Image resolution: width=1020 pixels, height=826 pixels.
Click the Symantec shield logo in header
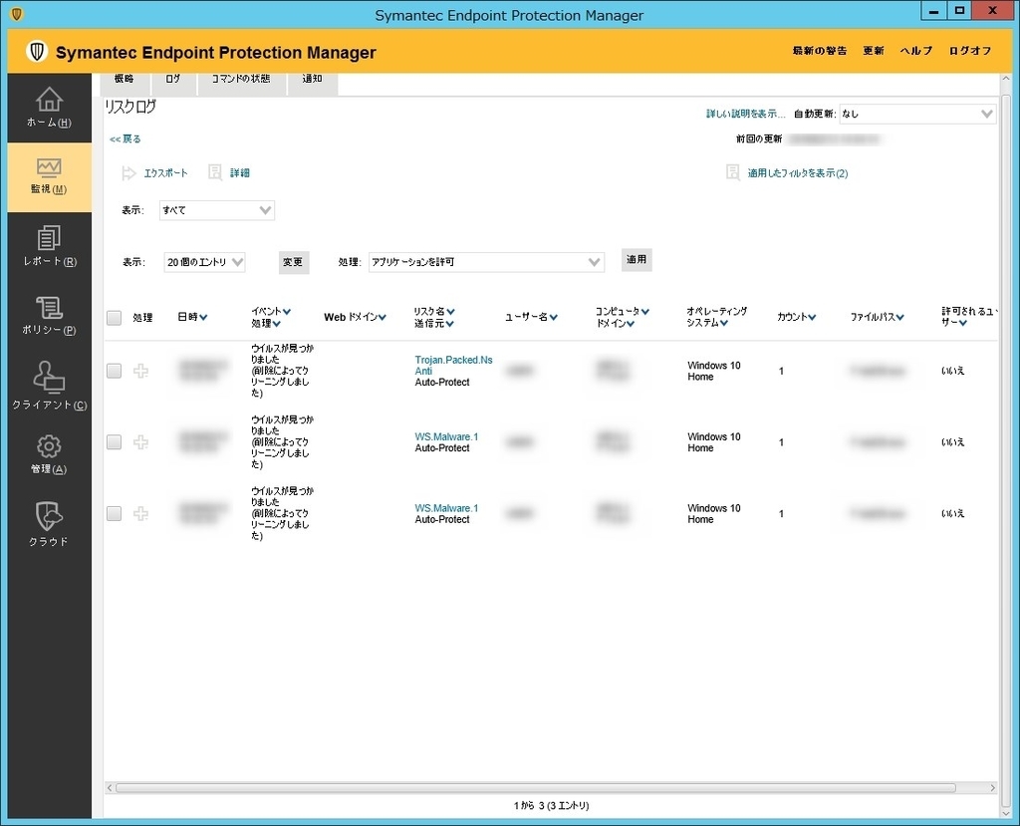pyautogui.click(x=37, y=52)
